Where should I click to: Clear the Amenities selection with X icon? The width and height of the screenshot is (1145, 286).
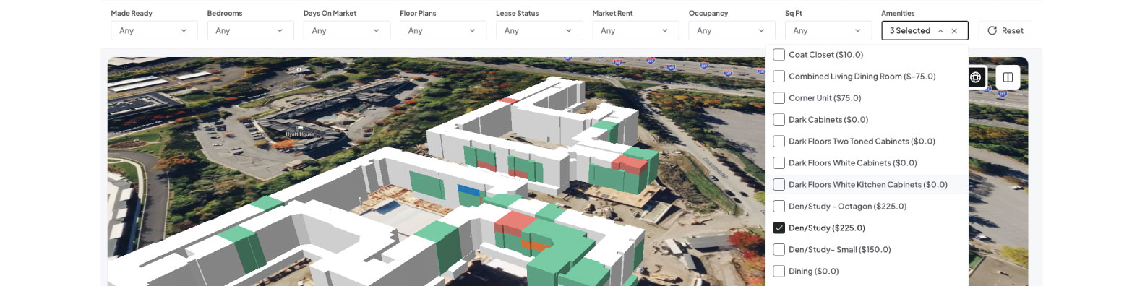coord(954,31)
